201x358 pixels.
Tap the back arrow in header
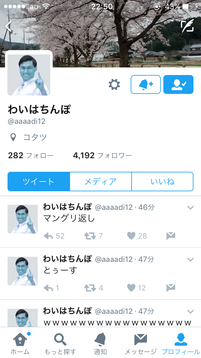pyautogui.click(x=8, y=26)
